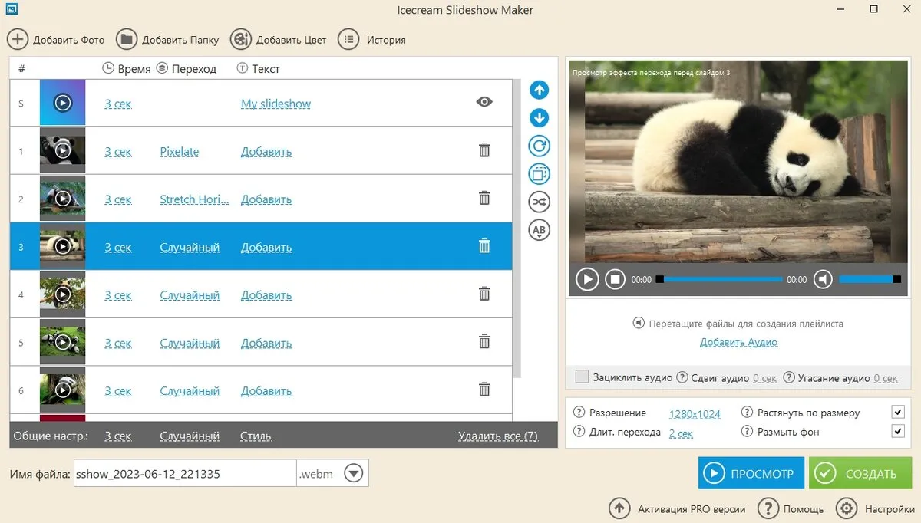
Task: Click the Переход column header
Action: (x=187, y=69)
